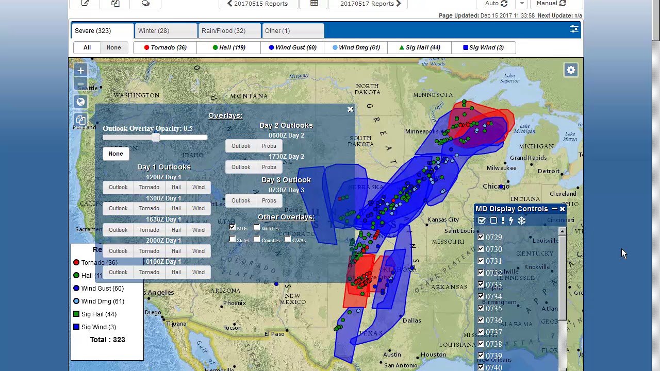Show 1300Z Day 1 Tornado overlay
The image size is (660, 371).
click(x=149, y=208)
